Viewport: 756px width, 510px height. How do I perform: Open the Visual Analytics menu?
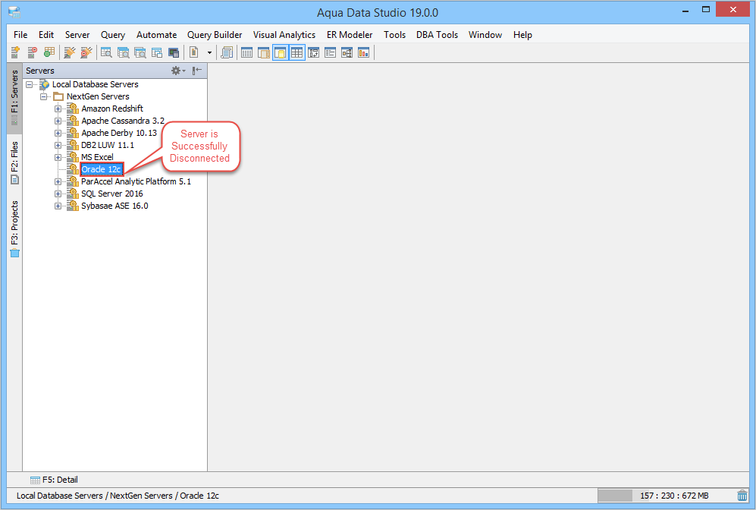[x=284, y=35]
